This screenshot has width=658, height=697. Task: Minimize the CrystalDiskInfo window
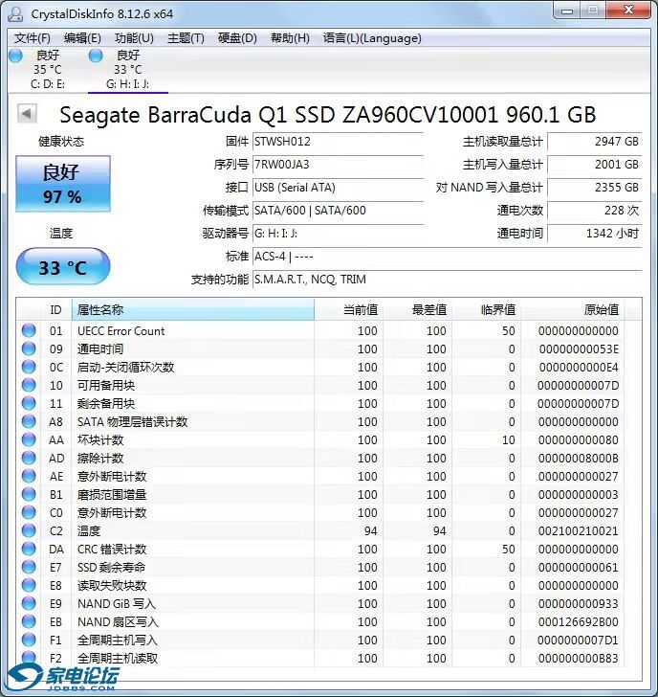(567, 11)
